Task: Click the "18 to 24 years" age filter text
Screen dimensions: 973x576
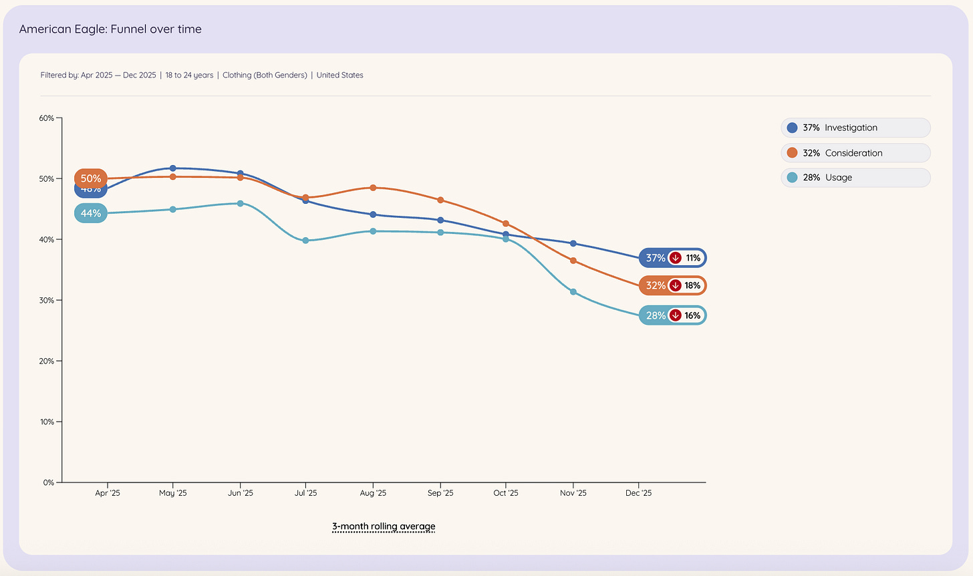Action: (189, 75)
